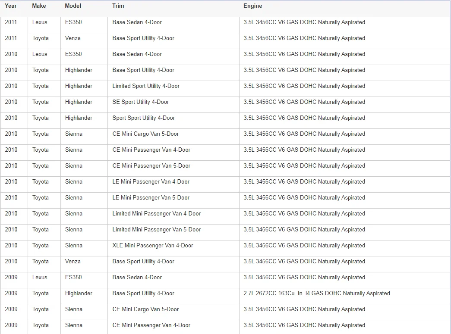
Task: Select the 2010 CE Mini Cargo Van 5-Door cell
Action: click(173, 137)
